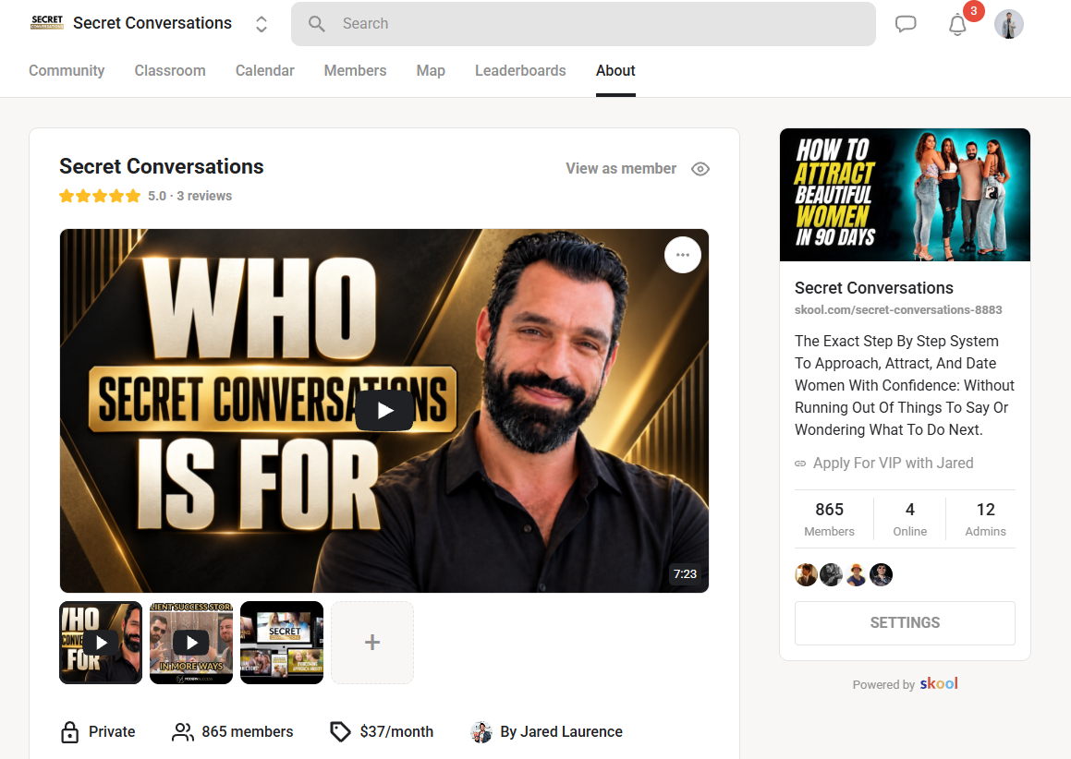This screenshot has height=759, width=1071.
Task: Focus the Search input field
Action: point(583,24)
